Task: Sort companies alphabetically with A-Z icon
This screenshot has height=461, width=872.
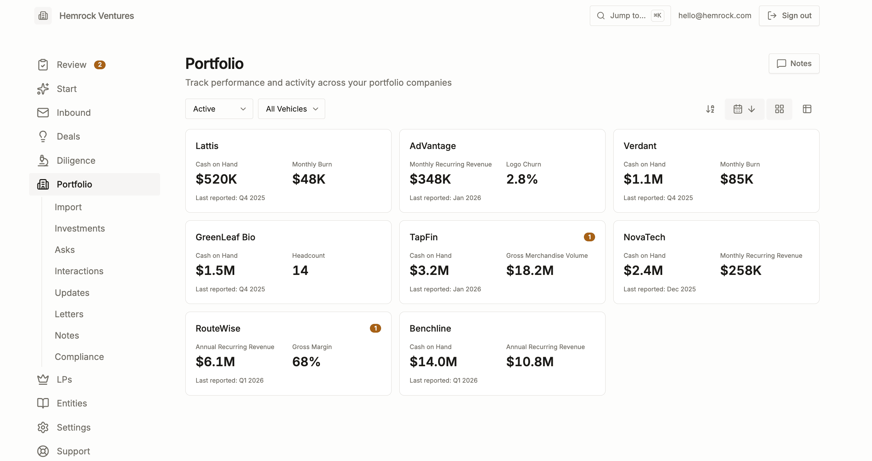Action: click(x=710, y=109)
